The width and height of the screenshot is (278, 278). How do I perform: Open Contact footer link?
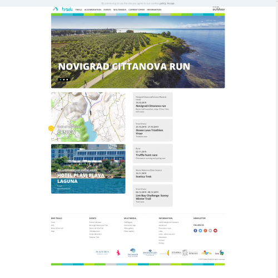[161, 240]
